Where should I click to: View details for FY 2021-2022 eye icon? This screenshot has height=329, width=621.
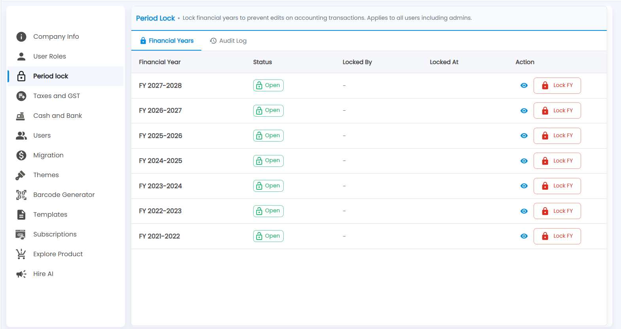524,236
